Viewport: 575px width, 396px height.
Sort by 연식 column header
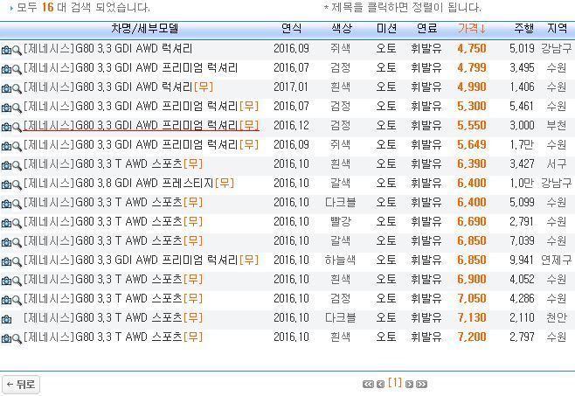[x=292, y=29]
